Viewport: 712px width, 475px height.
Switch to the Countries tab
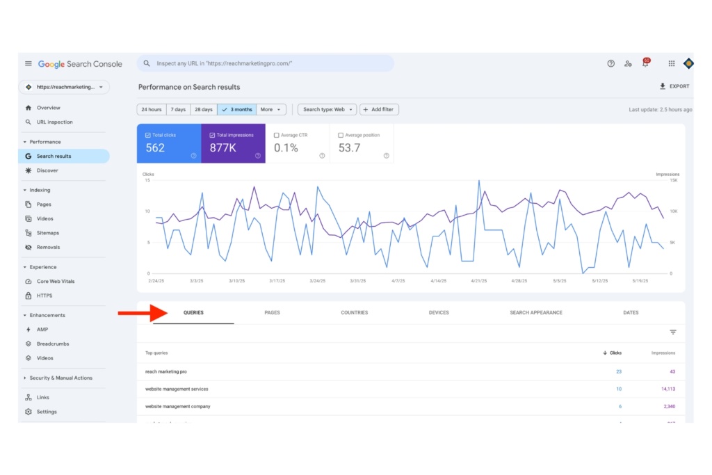click(354, 312)
